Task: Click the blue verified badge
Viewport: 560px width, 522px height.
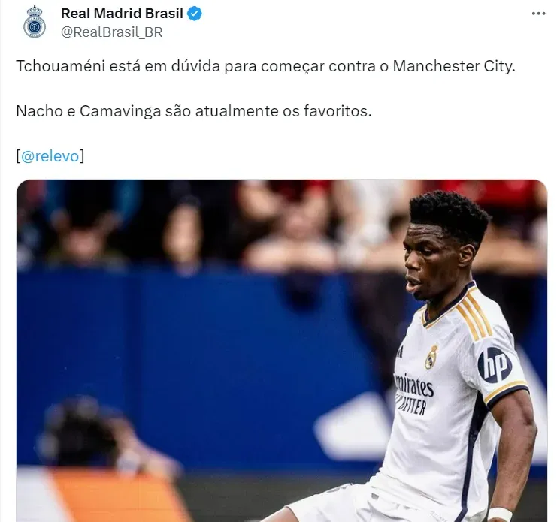Action: click(x=195, y=14)
